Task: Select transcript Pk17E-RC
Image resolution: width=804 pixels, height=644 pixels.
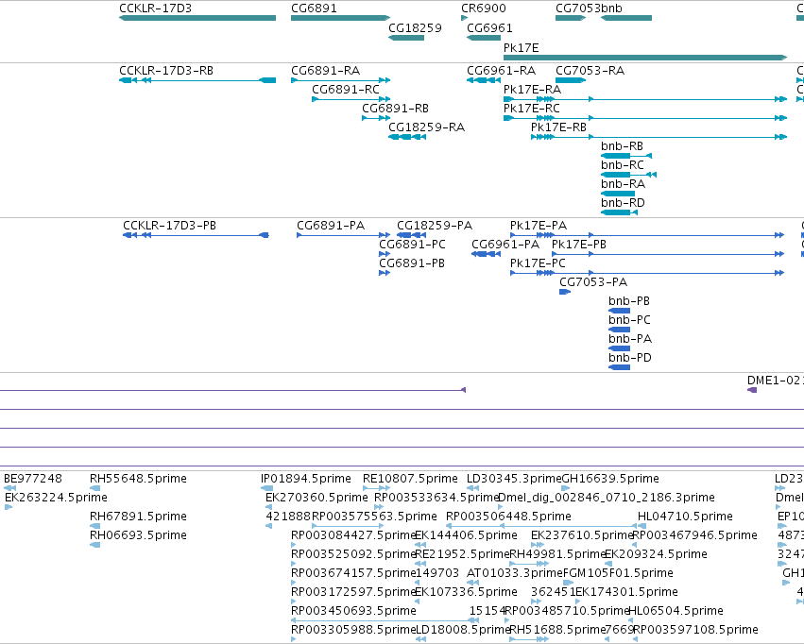Action: 645,118
